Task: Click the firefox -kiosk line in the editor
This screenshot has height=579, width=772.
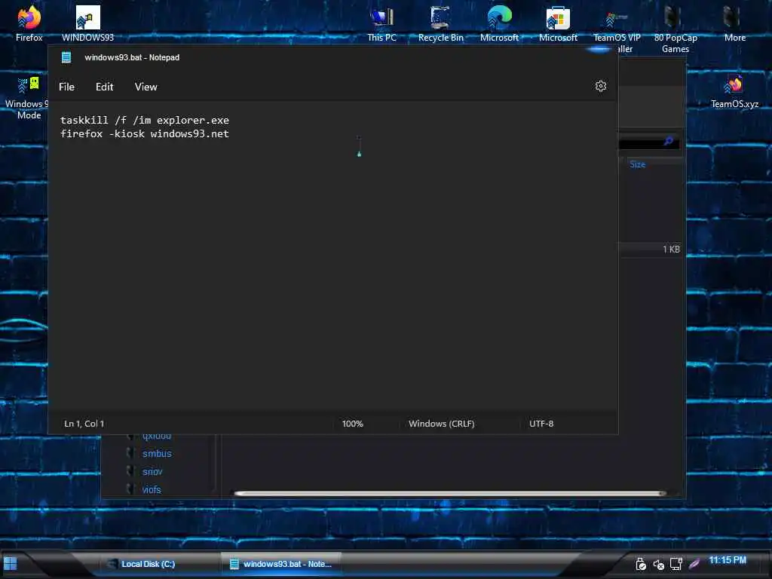Action: pyautogui.click(x=144, y=133)
